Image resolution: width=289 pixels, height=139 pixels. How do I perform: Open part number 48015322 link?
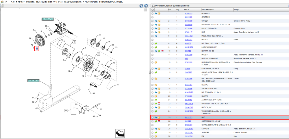point(188,17)
